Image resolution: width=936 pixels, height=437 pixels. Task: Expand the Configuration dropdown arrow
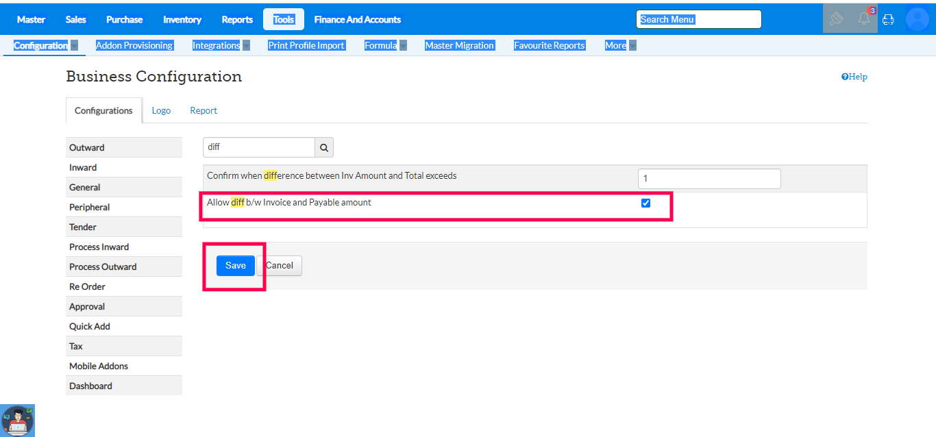[x=74, y=46]
